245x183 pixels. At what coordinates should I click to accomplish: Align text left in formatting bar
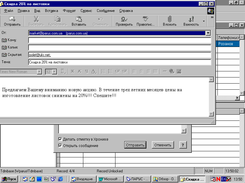134,71
